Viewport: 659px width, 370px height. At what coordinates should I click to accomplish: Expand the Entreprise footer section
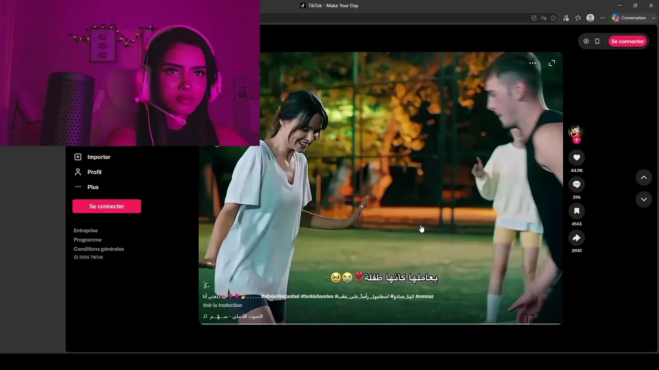[85, 231]
